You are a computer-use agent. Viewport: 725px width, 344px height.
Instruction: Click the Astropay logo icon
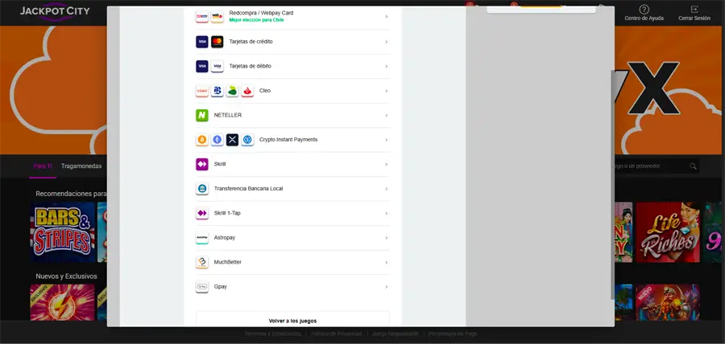tap(202, 237)
